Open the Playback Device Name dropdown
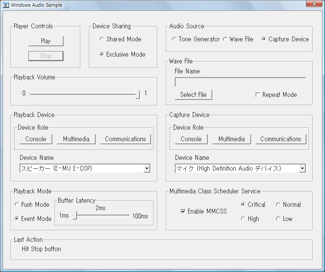Viewport: 325px width, 272px height. [x=147, y=169]
